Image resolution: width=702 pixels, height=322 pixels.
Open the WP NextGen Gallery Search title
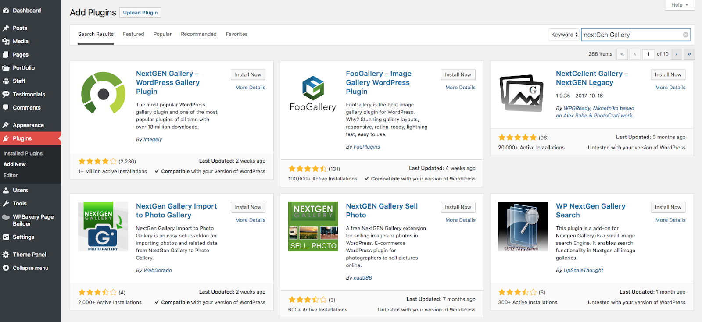[591, 211]
